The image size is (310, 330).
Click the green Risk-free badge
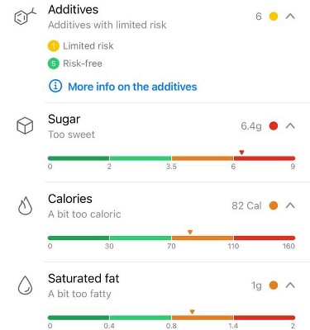(x=54, y=64)
